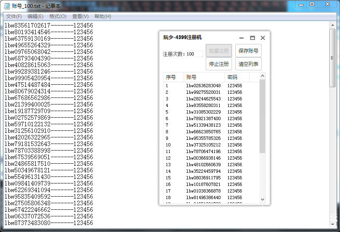Open the 格式(O) menu

click(x=57, y=16)
